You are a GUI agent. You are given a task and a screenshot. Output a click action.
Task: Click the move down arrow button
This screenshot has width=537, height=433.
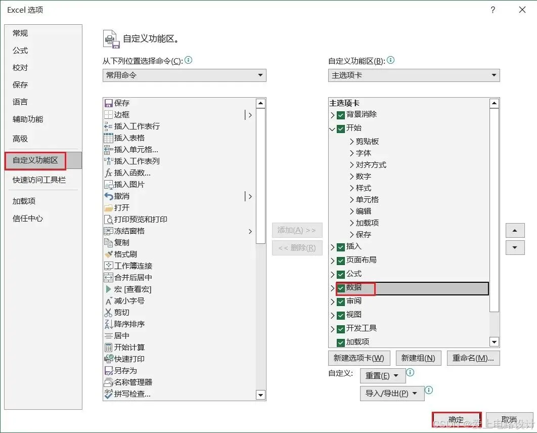coord(515,248)
